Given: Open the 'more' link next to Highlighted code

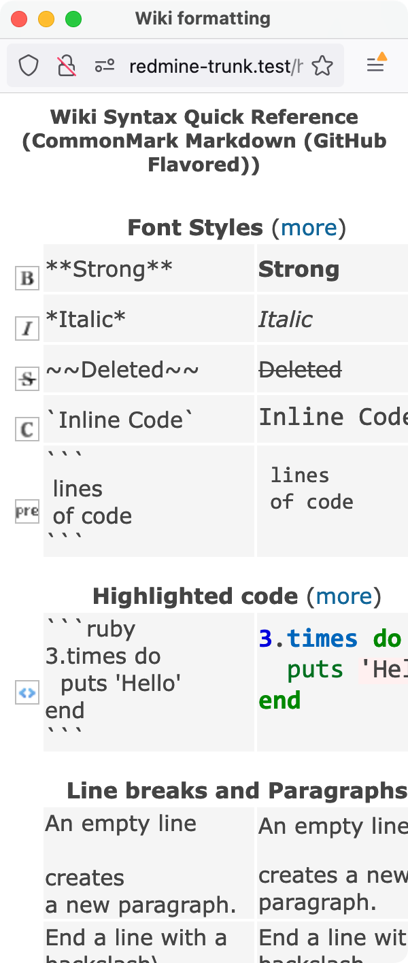Looking at the screenshot, I should [344, 596].
